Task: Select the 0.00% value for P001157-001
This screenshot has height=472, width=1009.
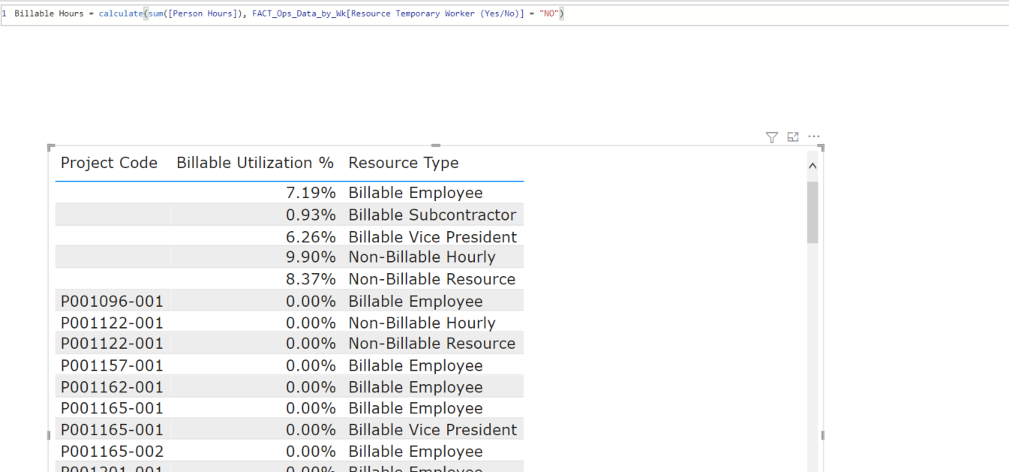Action: [311, 365]
